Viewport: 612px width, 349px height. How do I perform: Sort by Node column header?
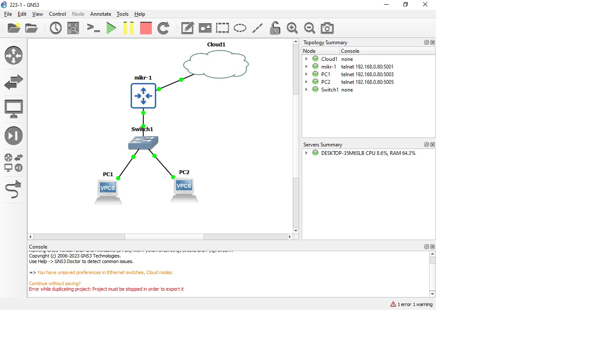(321, 51)
